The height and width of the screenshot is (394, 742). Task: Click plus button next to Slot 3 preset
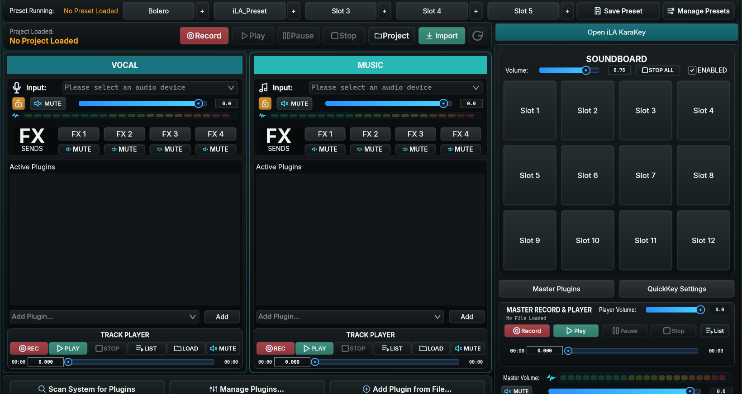(x=385, y=11)
